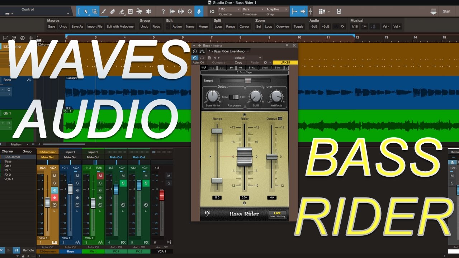
Task: Click the instrument keyboard icon on channel 1
Action: (55, 243)
